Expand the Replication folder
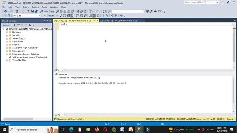237x133 pixels. pyautogui.click(x=7, y=42)
